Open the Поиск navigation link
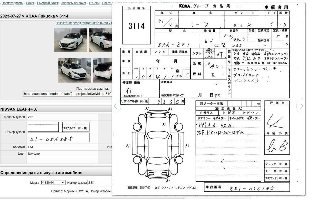 tap(30, 3)
